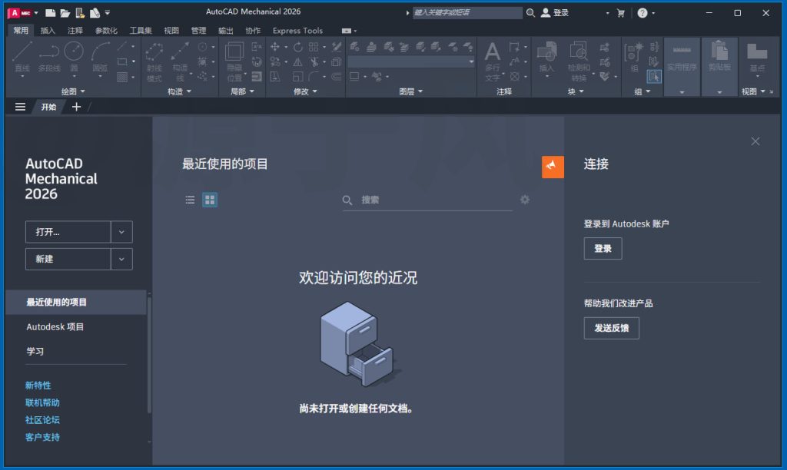Open the 社区论坛 link
The height and width of the screenshot is (470, 787).
coord(43,420)
